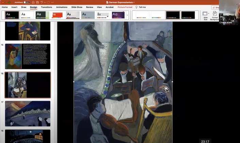This screenshot has height=143, width=240.
Task: Select slide 18 thumbnail with night scene
Action: [x=28, y=136]
